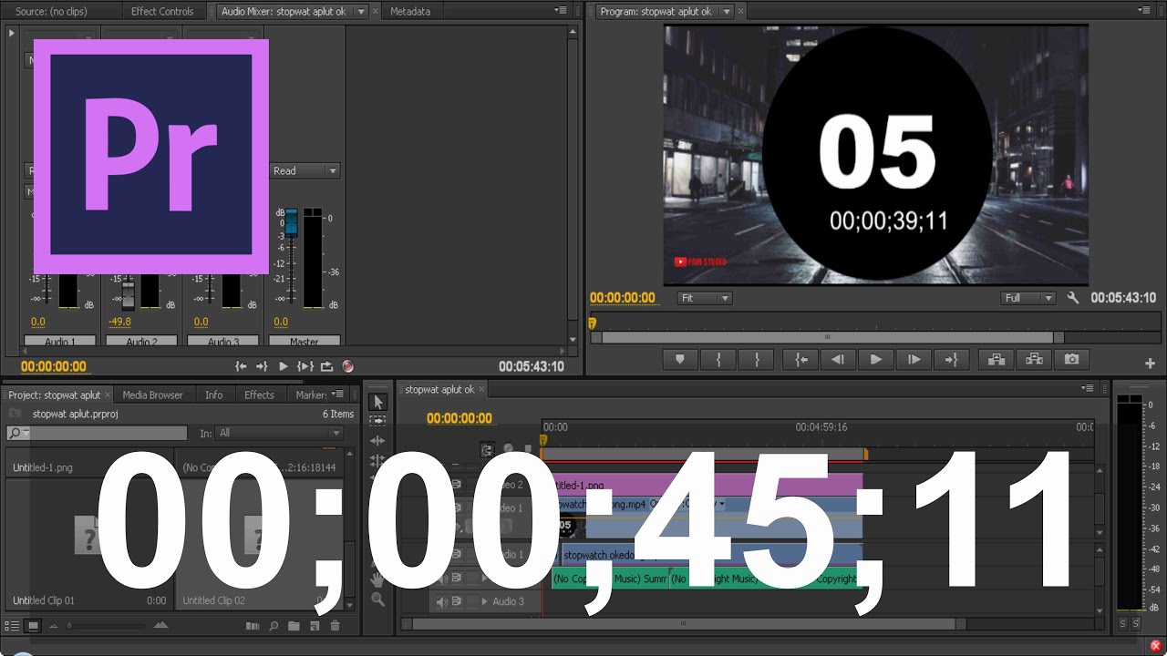Create a new bin in Project panel

tap(294, 626)
